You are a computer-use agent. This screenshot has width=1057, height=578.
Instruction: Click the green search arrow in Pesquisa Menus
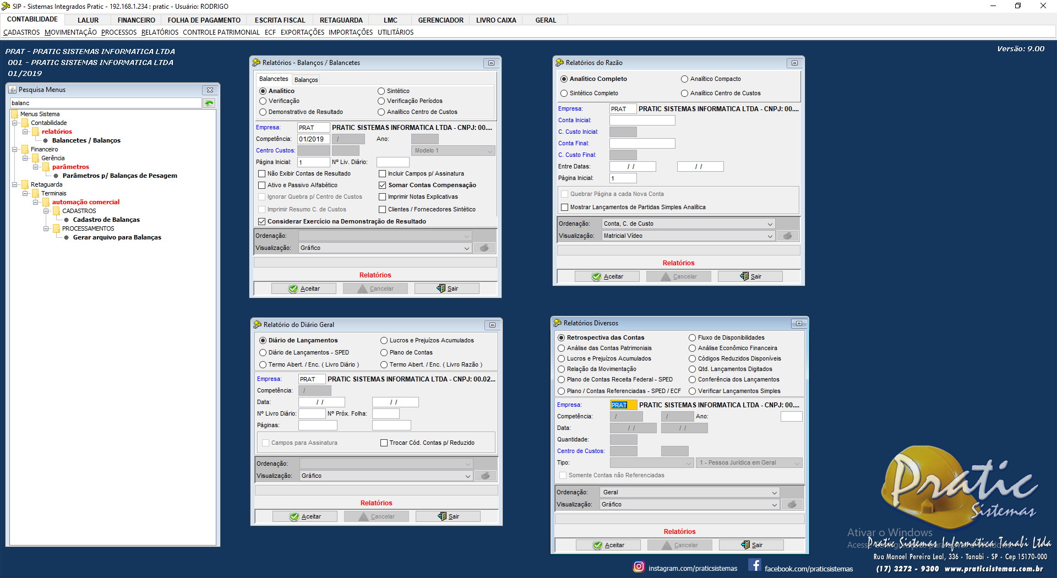tap(209, 103)
